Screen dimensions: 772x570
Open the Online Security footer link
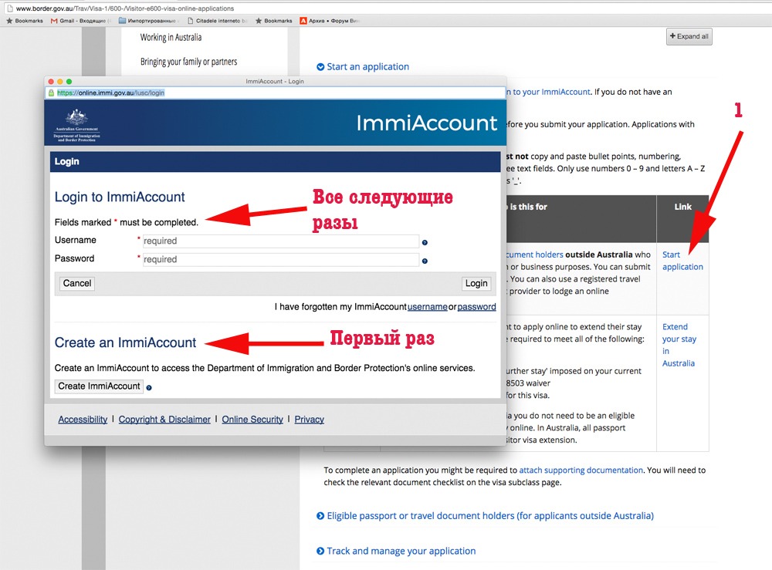coord(252,420)
